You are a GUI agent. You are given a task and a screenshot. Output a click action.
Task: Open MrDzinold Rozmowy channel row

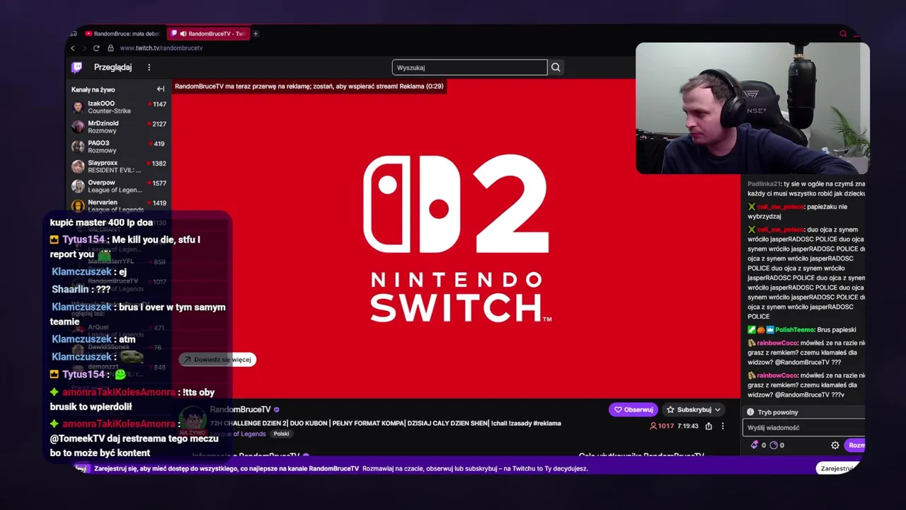coord(120,127)
